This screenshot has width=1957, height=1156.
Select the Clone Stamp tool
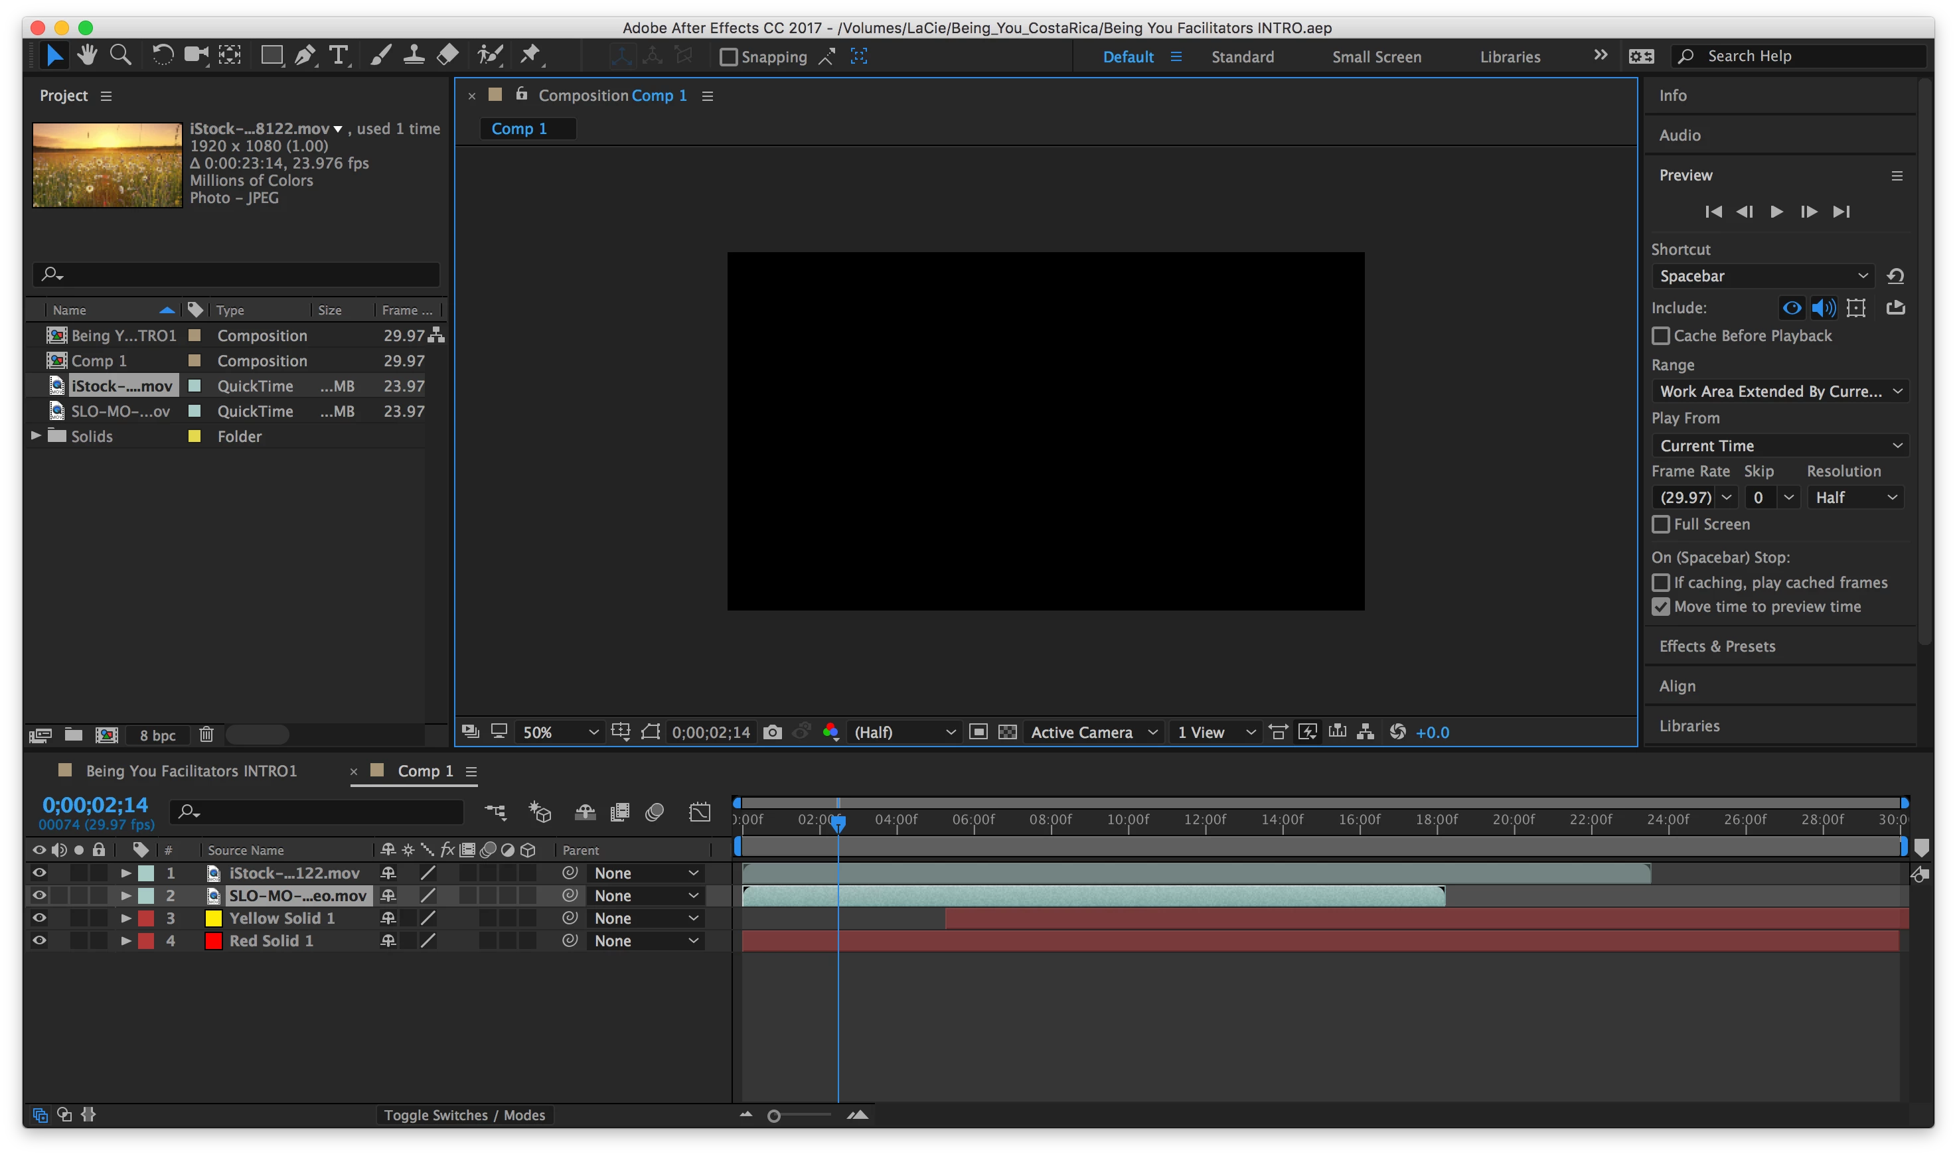[414, 55]
